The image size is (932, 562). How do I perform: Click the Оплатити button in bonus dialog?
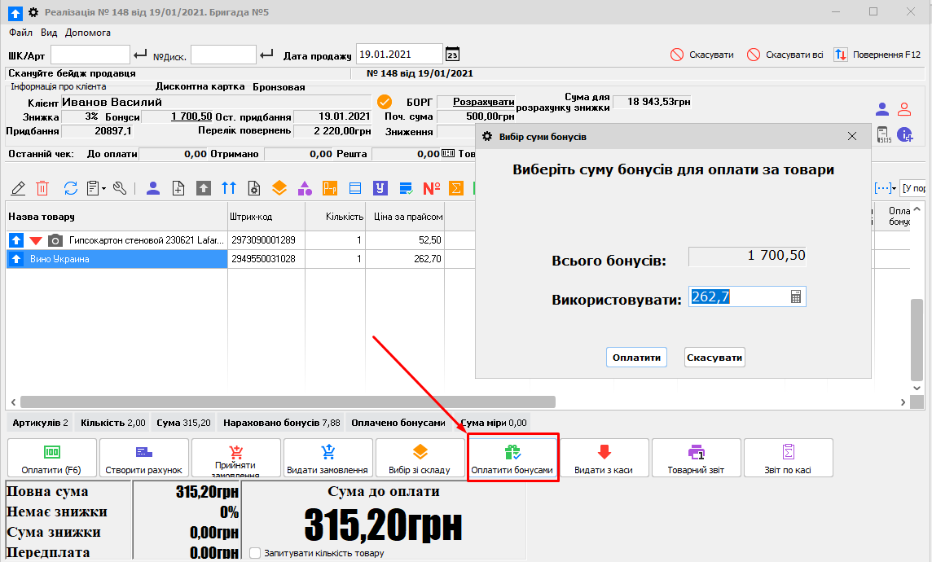(x=636, y=358)
